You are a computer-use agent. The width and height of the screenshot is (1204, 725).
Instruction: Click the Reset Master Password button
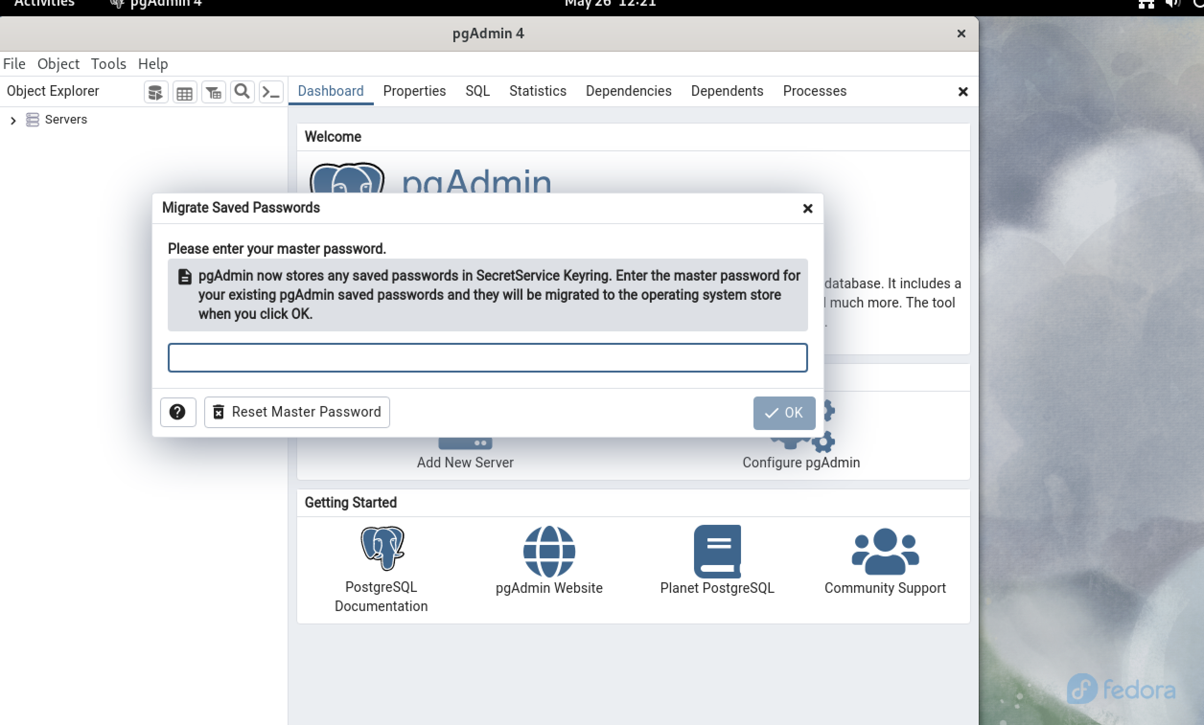(297, 412)
